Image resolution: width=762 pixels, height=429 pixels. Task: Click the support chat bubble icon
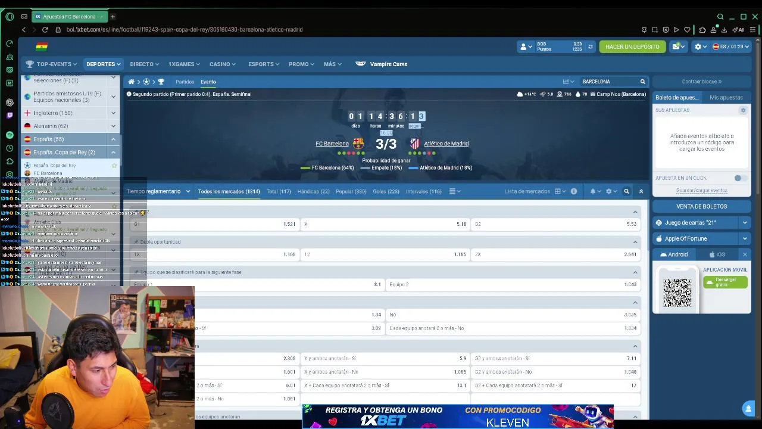748,409
